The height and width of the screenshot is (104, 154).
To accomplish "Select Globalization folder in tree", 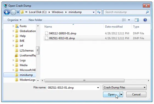I will (x=28, y=31).
